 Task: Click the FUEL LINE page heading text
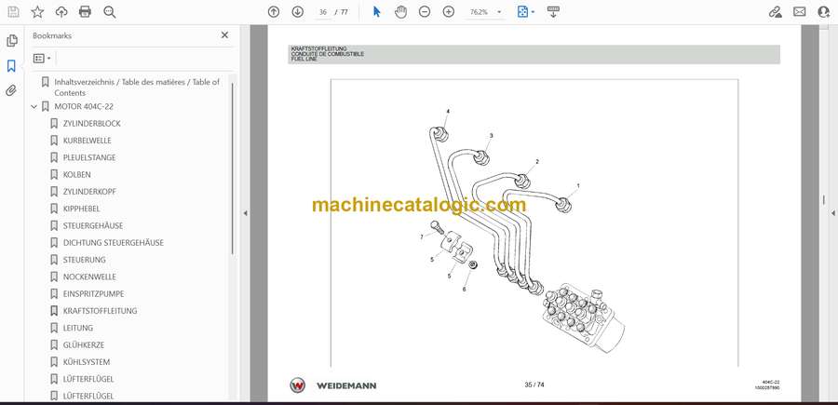pos(304,60)
